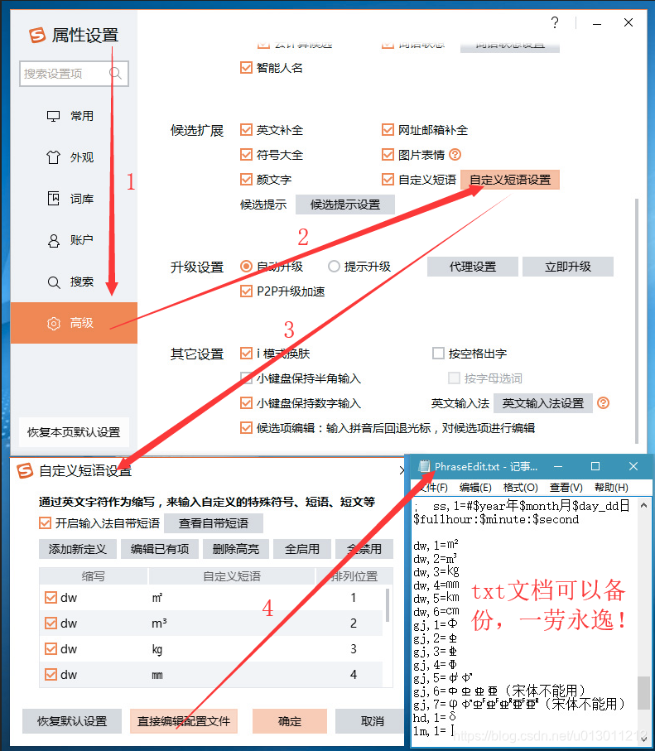Open 帮助(H) menu in Notepad
This screenshot has height=751, width=655.
[611, 488]
